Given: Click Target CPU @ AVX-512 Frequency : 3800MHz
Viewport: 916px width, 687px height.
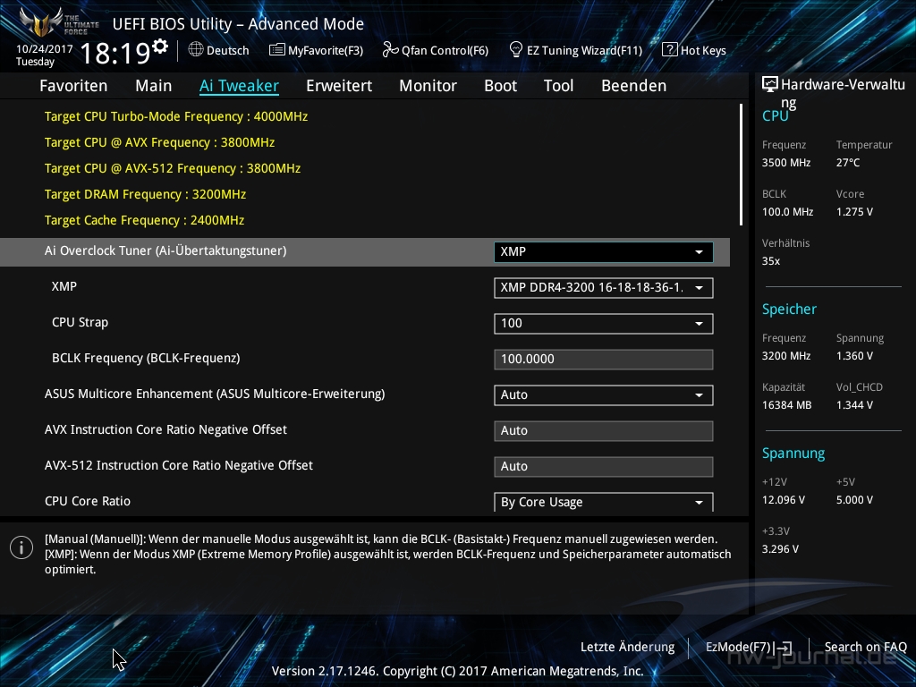Looking at the screenshot, I should pyautogui.click(x=173, y=168).
